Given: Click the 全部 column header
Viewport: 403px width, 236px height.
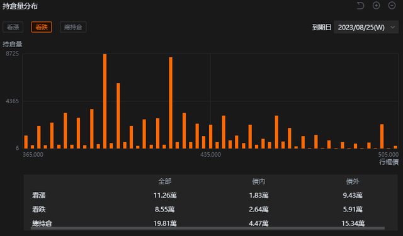Looking at the screenshot, I should click(165, 181).
